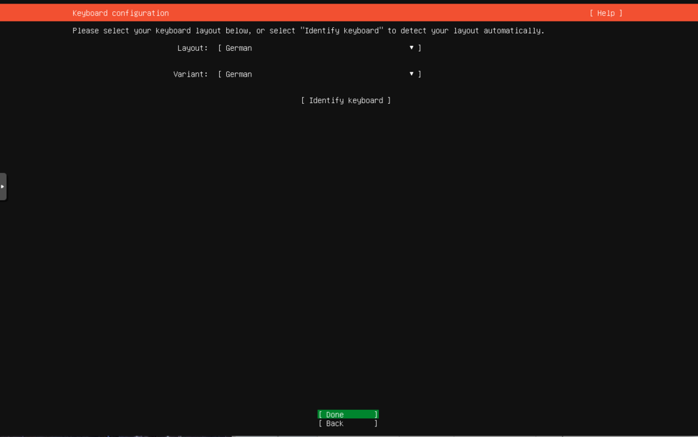
Task: Click the highlighted green Done control
Action: [x=348, y=414]
